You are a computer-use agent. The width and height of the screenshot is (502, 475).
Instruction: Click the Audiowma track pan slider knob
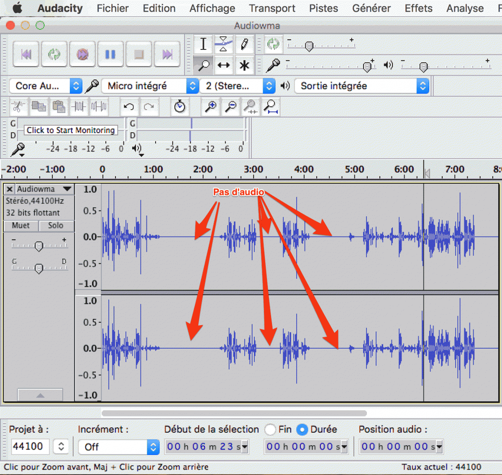pos(39,268)
